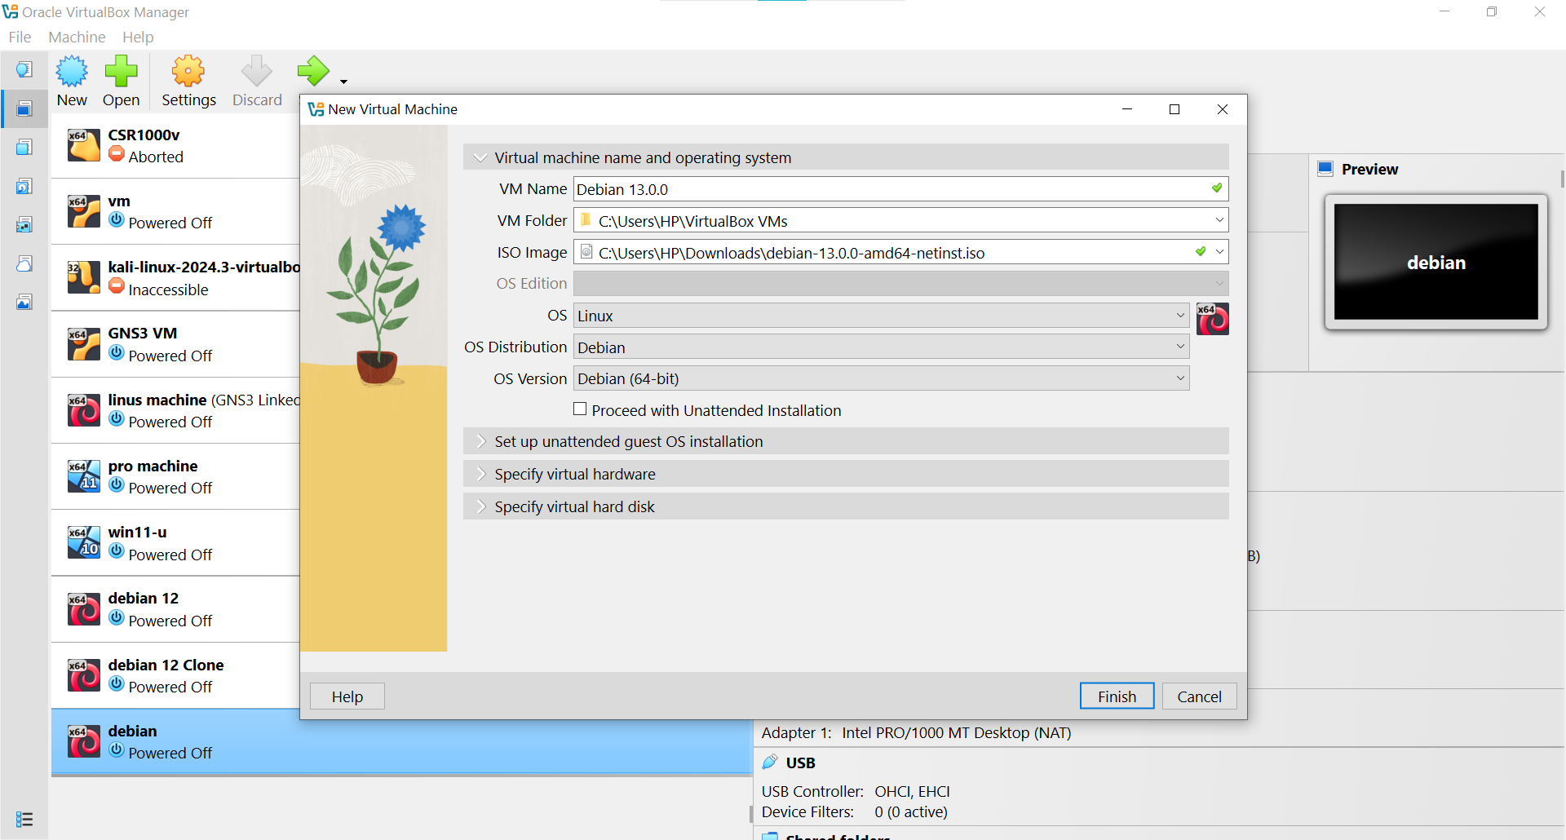
Task: Select the win11-u machine icon
Action: pyautogui.click(x=83, y=542)
